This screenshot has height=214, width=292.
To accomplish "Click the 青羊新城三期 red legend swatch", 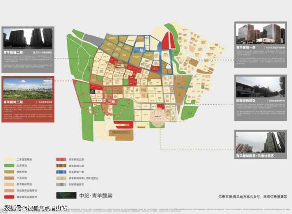I will (62, 159).
